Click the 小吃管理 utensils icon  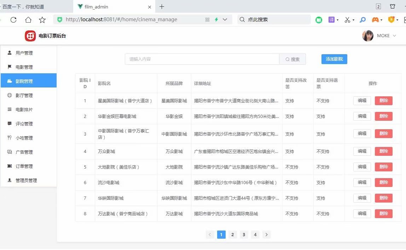click(9, 138)
